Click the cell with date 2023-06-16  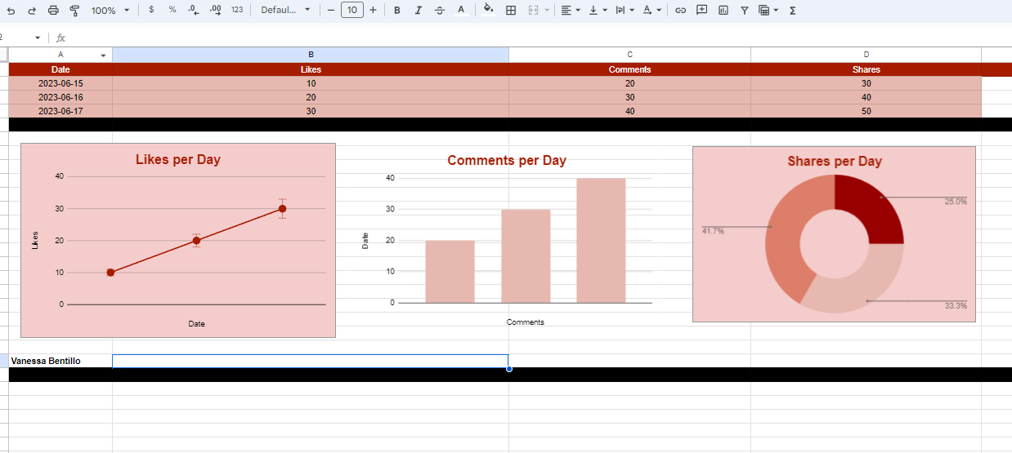60,97
